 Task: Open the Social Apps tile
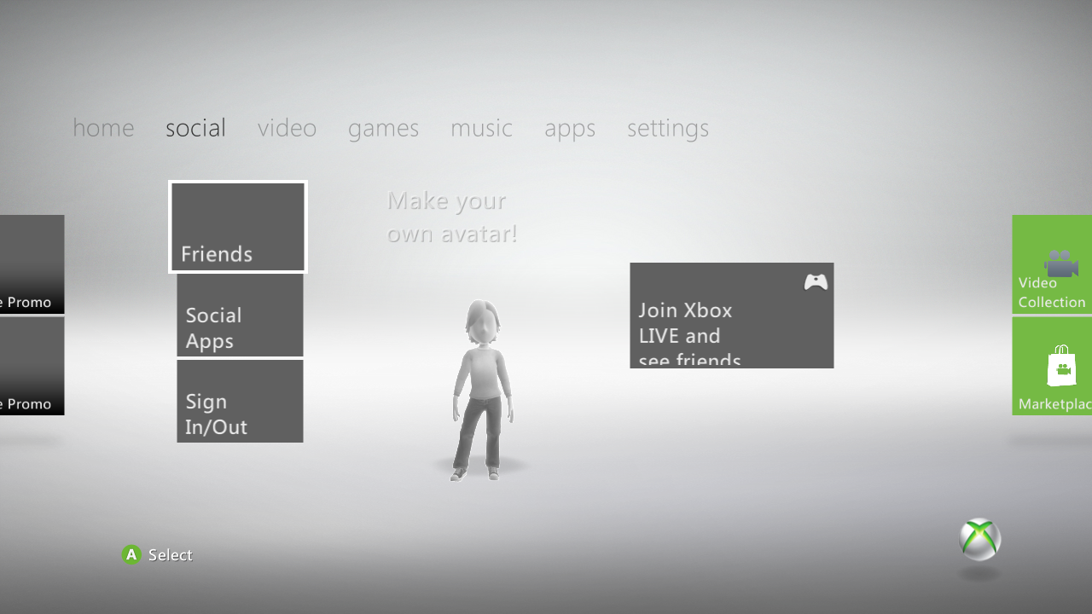pos(240,316)
